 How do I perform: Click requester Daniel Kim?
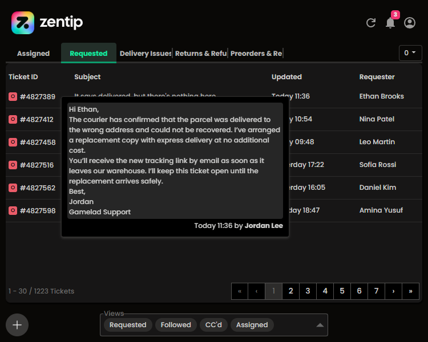pyautogui.click(x=378, y=188)
